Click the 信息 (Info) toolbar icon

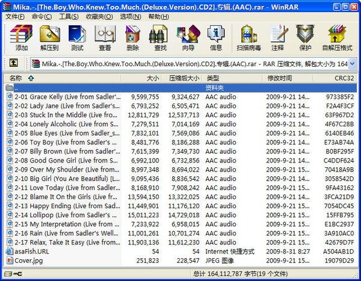click(216, 34)
